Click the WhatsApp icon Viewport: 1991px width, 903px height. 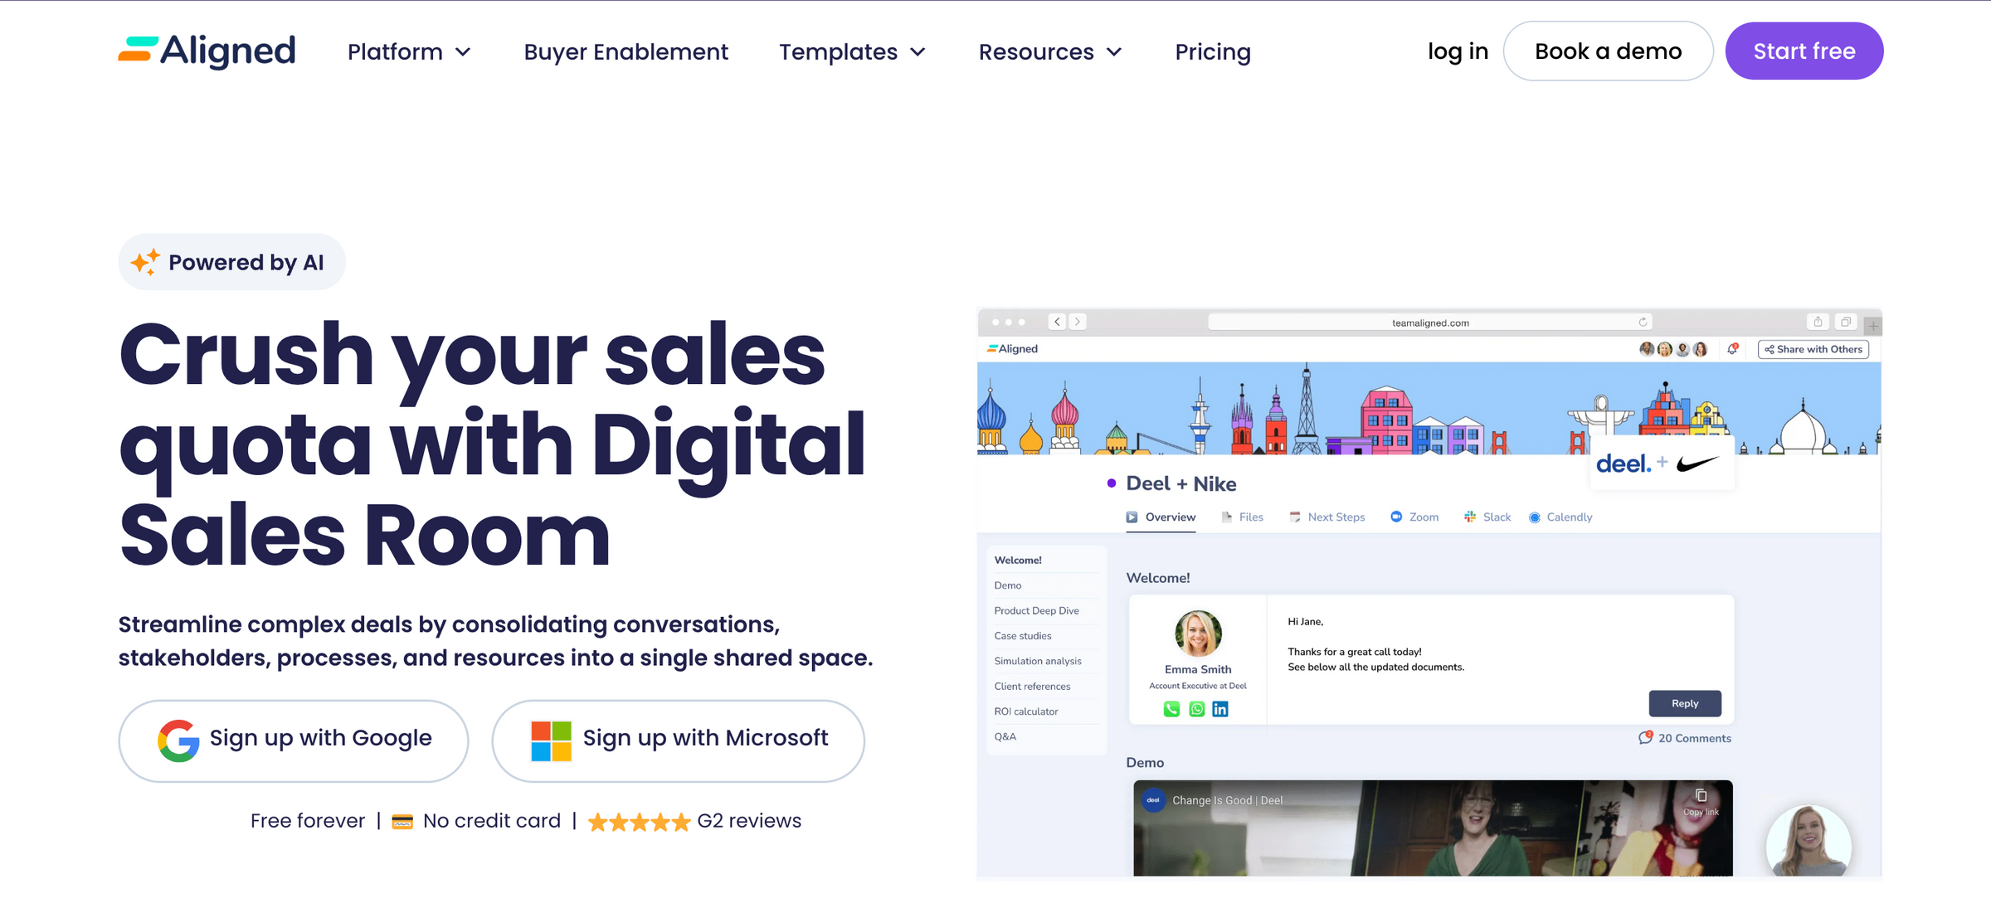[1196, 709]
